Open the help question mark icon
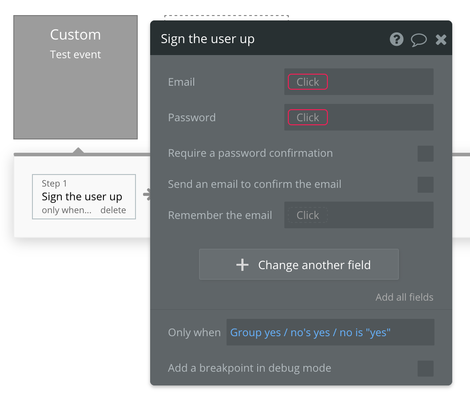This screenshot has height=405, width=470. click(396, 40)
